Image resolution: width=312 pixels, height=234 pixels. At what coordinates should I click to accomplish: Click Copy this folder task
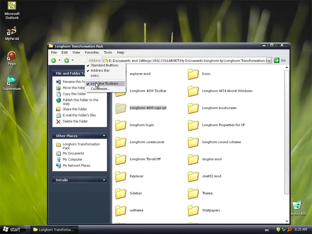pos(71,94)
